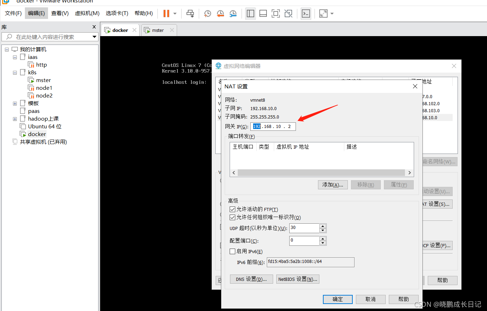Open the 查看(V) menu
The height and width of the screenshot is (311, 487).
[60, 13]
